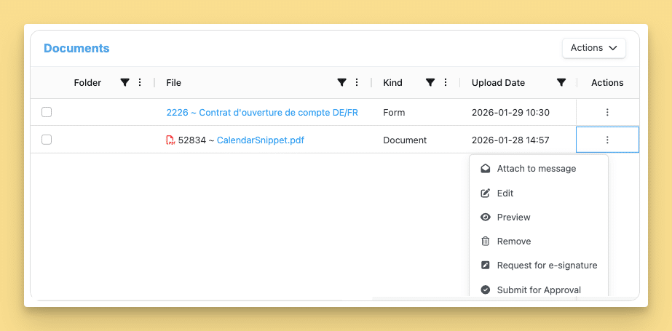This screenshot has height=331, width=672.
Task: Expand the top Actions dropdown button
Action: tap(594, 48)
